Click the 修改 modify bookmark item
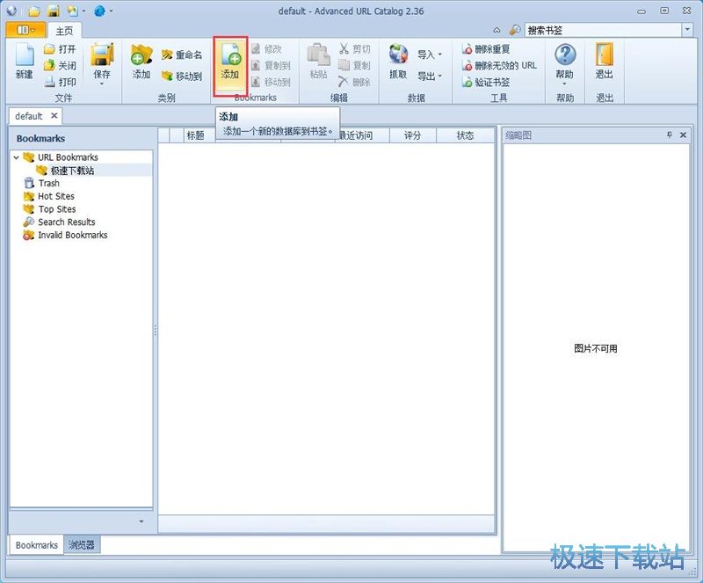Screen dimensions: 703x583 point(266,49)
